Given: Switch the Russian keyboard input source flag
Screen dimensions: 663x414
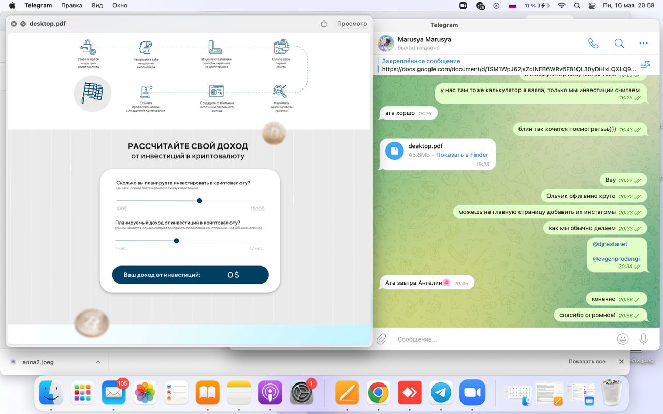Looking at the screenshot, I should 512,6.
